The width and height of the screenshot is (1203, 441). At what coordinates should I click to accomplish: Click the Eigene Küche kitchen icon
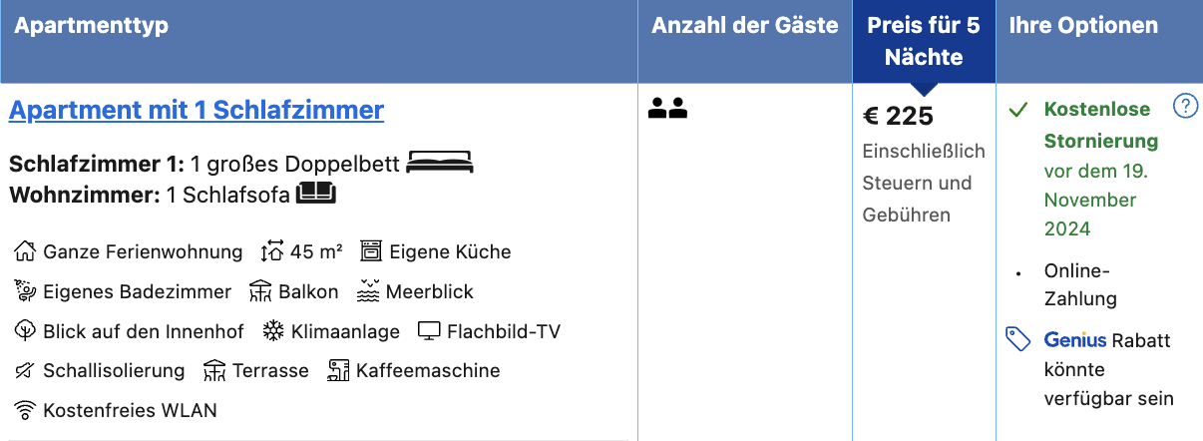pos(371,251)
